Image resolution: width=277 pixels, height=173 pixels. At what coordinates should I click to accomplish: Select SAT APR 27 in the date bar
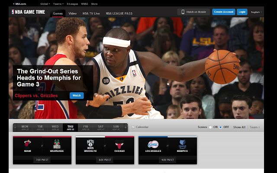click(x=101, y=128)
